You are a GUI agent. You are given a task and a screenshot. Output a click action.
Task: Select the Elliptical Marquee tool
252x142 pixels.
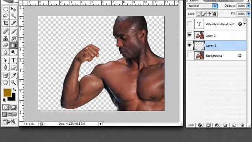tap(6, 9)
